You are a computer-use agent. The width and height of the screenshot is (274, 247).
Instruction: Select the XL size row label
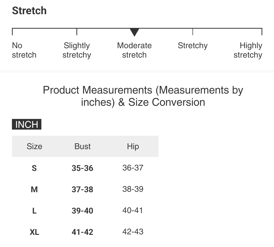[x=34, y=232]
